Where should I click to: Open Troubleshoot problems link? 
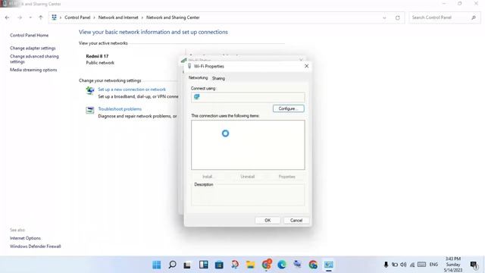120,109
